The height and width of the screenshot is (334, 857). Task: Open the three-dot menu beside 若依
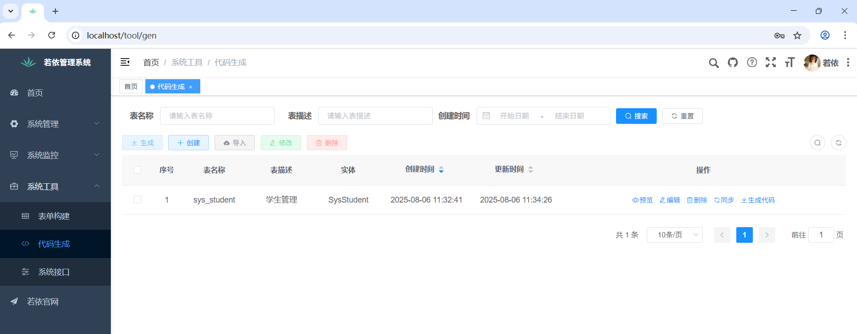(x=848, y=63)
